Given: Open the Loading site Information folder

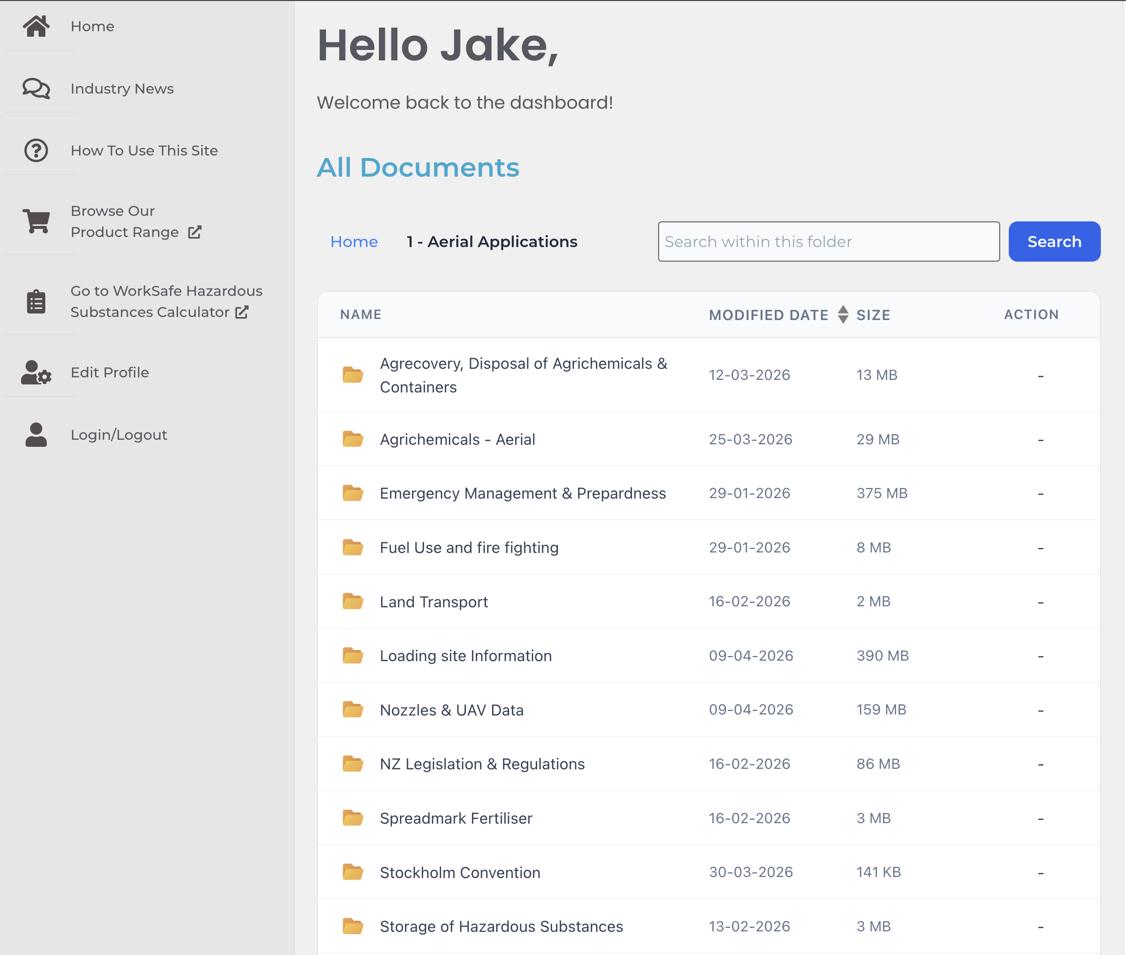Looking at the screenshot, I should coord(465,656).
